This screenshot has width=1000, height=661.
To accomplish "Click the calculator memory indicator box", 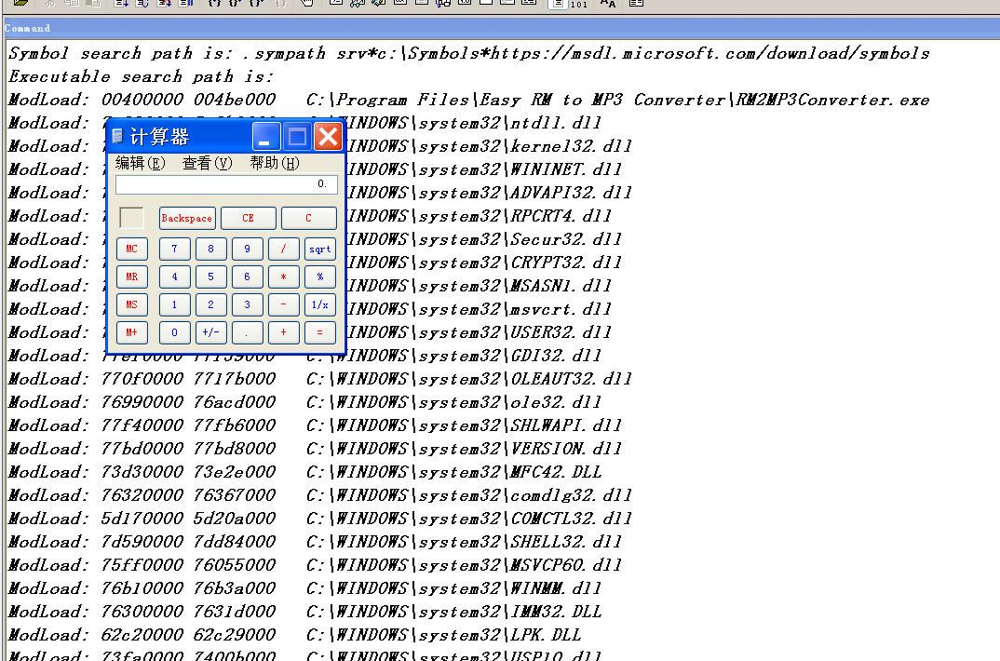I will 132,218.
